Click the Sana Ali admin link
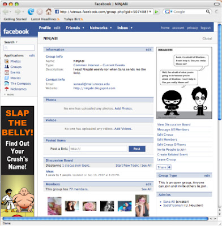The width and height of the screenshot is (222, 226). pyautogui.click(x=169, y=202)
